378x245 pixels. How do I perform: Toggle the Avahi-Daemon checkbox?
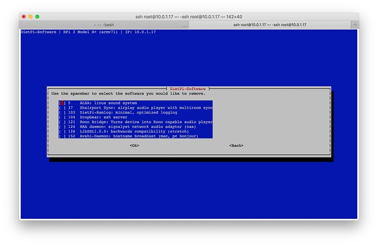point(62,136)
